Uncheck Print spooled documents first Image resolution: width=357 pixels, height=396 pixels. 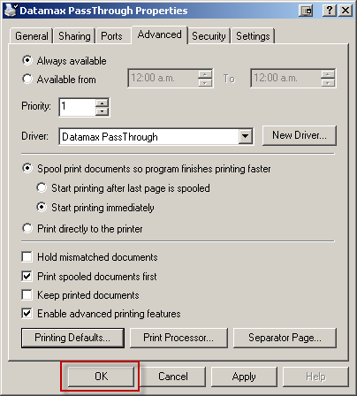point(27,276)
